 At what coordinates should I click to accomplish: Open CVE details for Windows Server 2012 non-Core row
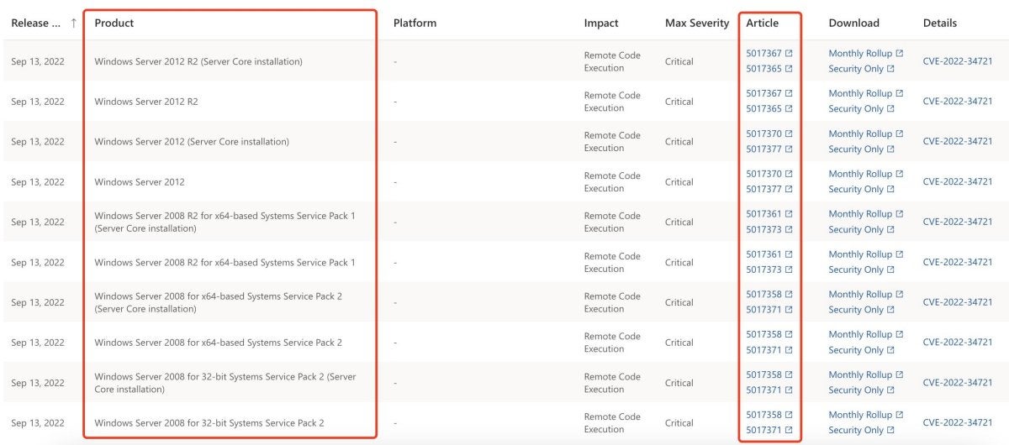(958, 182)
